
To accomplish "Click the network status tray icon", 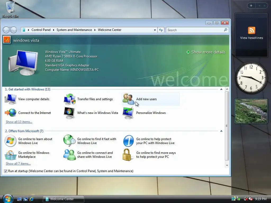I will tap(246, 199).
